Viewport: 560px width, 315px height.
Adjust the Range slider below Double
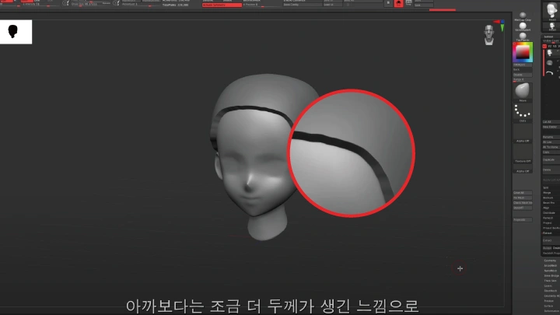click(523, 79)
